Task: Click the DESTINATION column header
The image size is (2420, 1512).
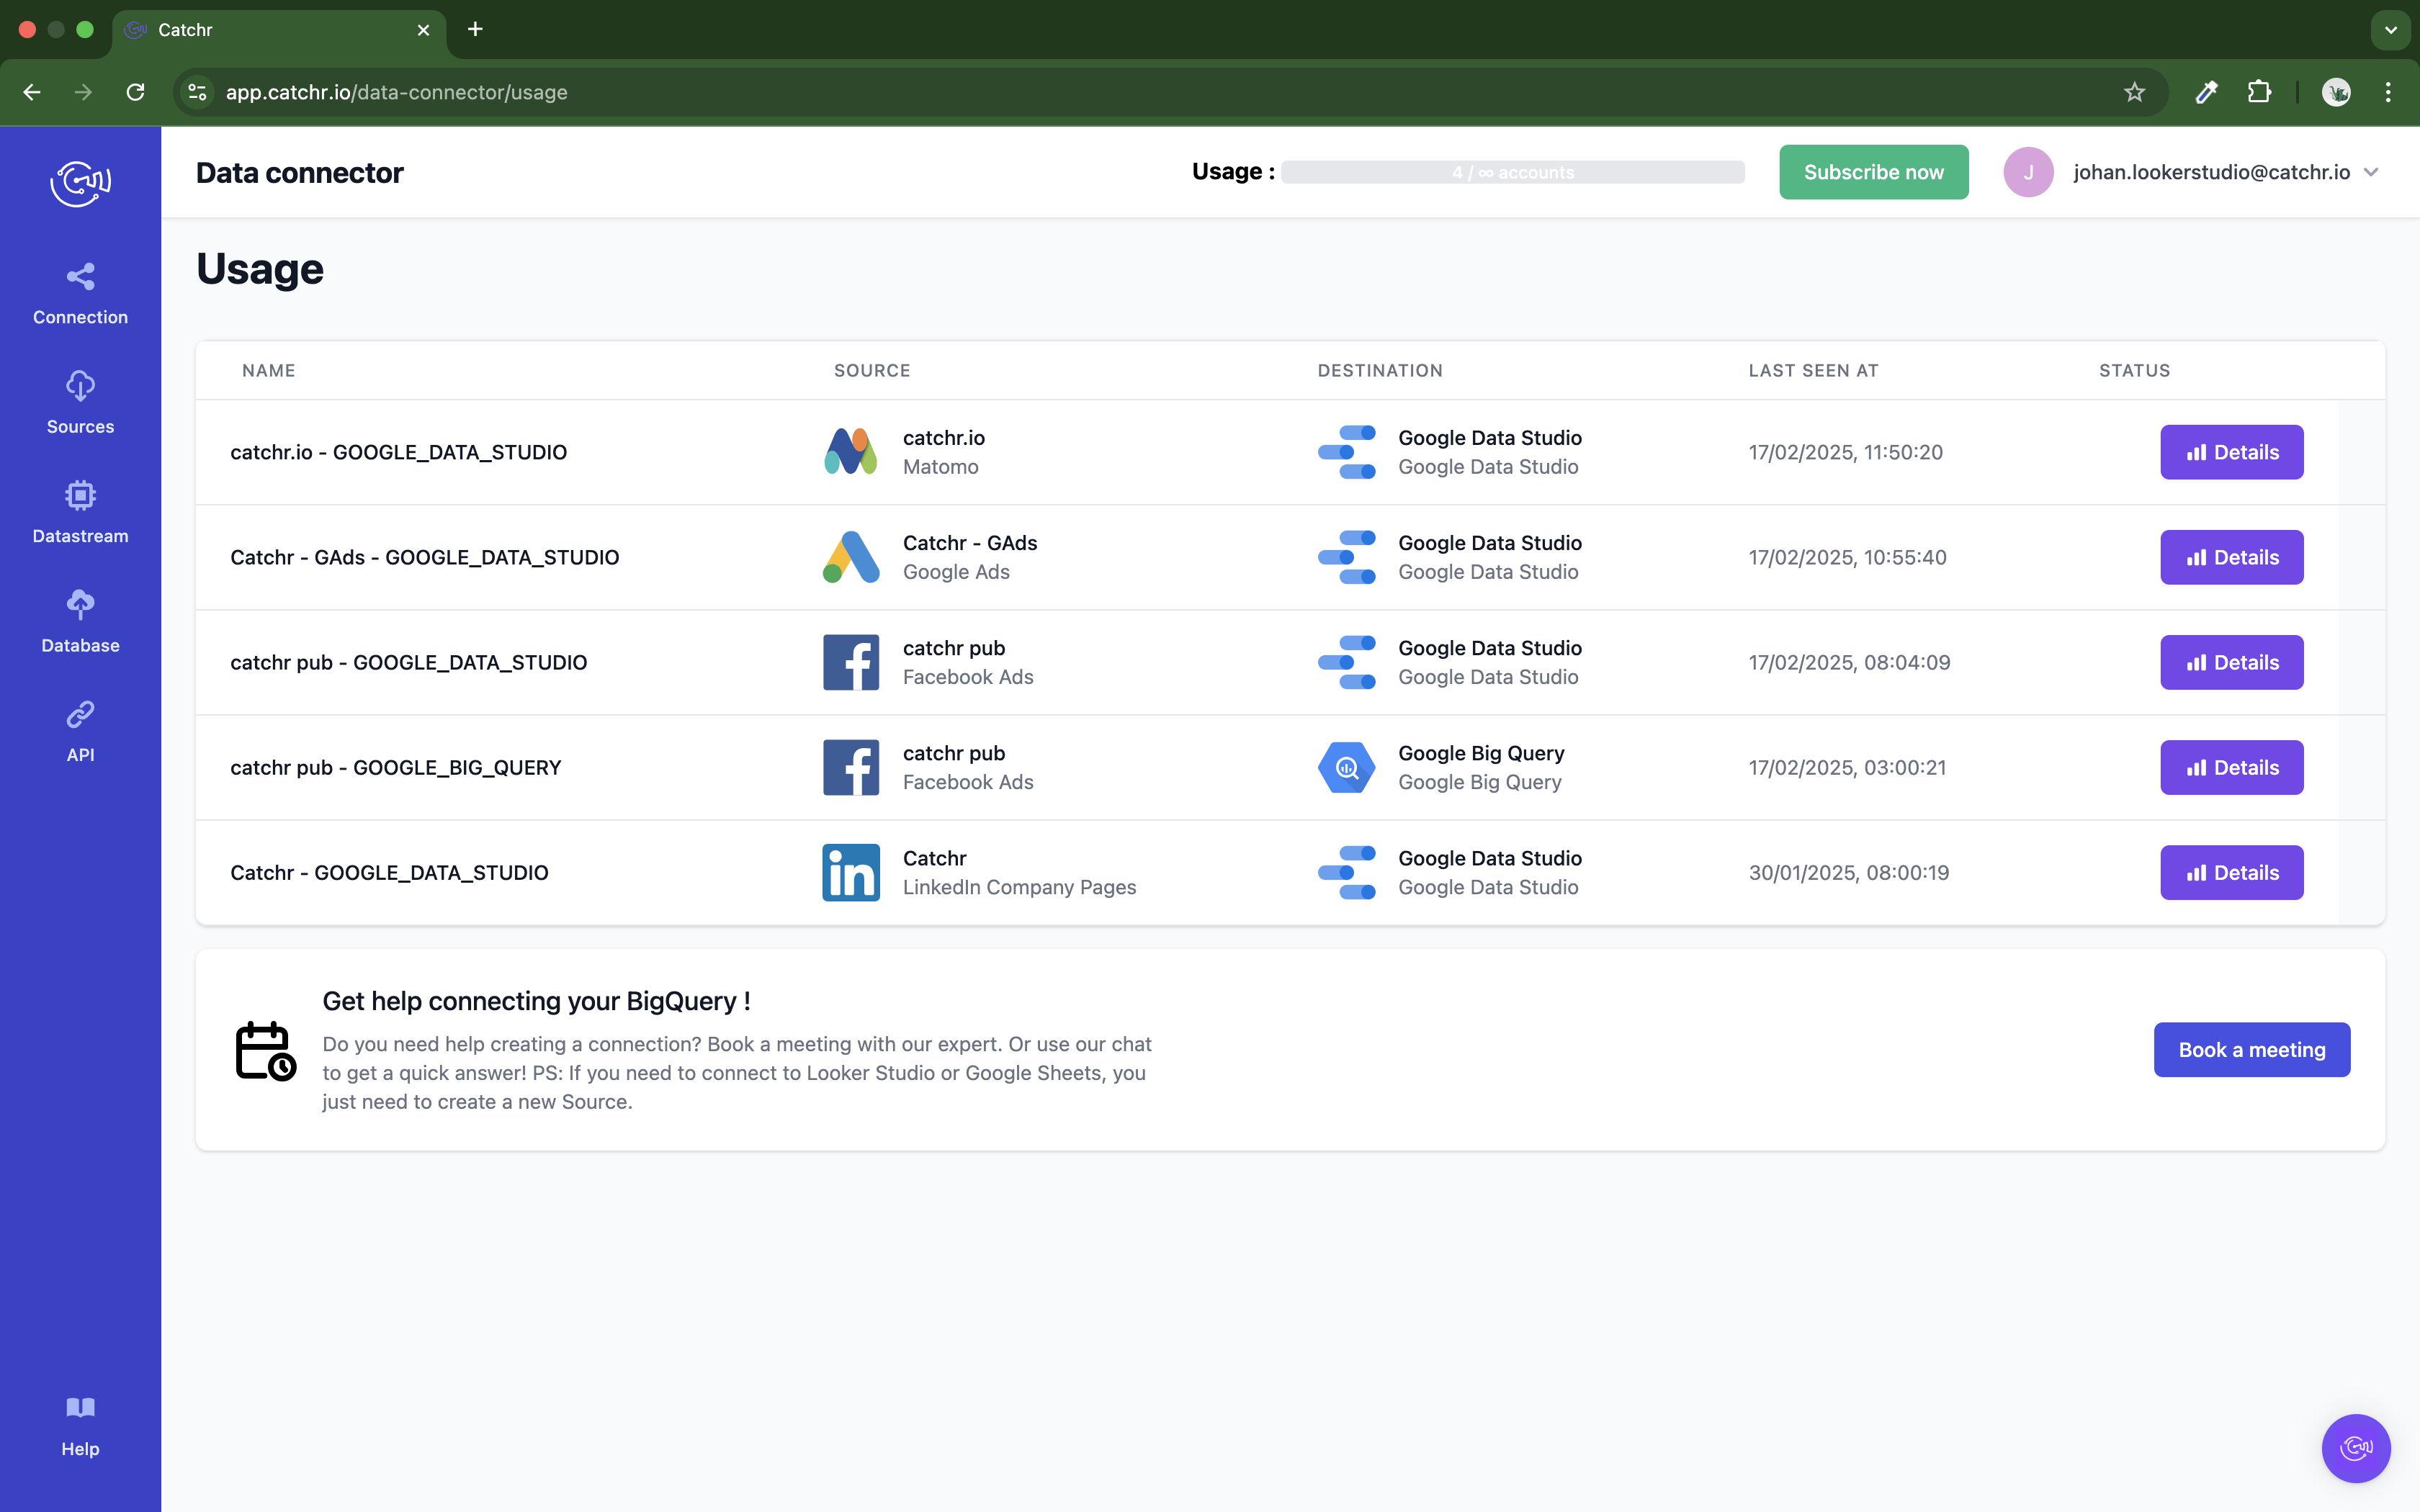Action: 1379,370
